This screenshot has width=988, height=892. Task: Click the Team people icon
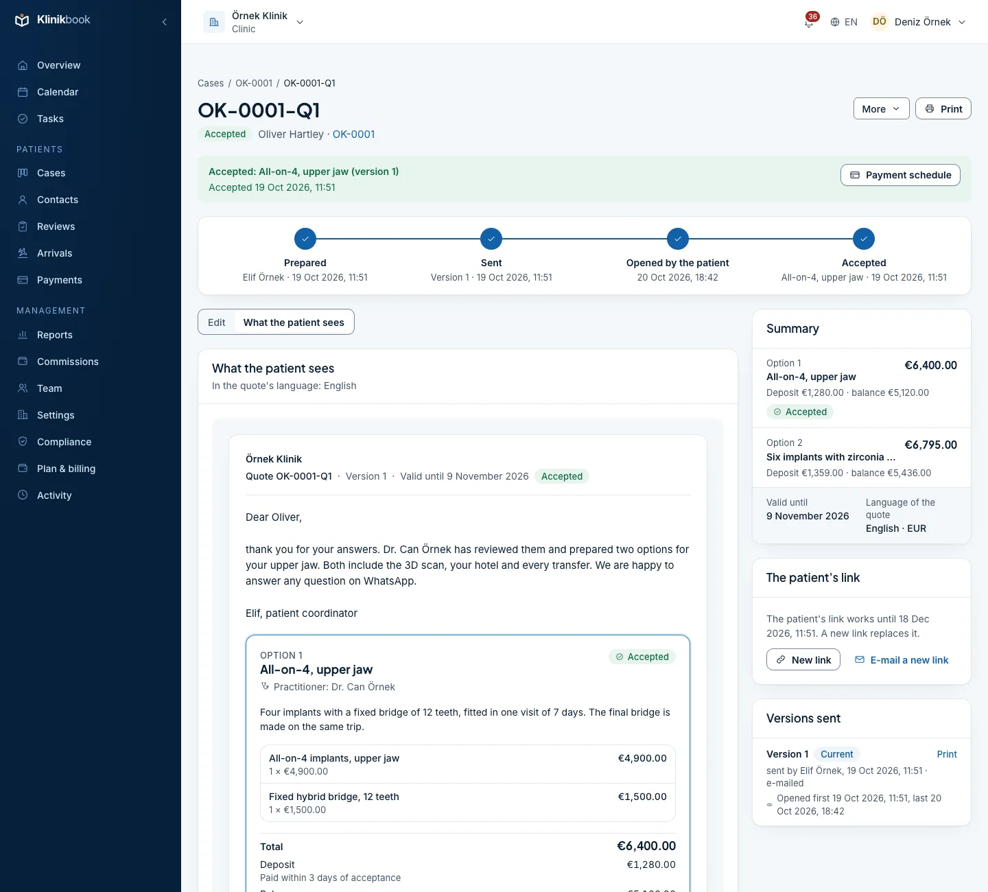pos(23,388)
